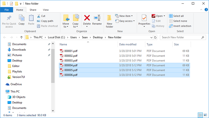Open the File menu tab

point(6,10)
